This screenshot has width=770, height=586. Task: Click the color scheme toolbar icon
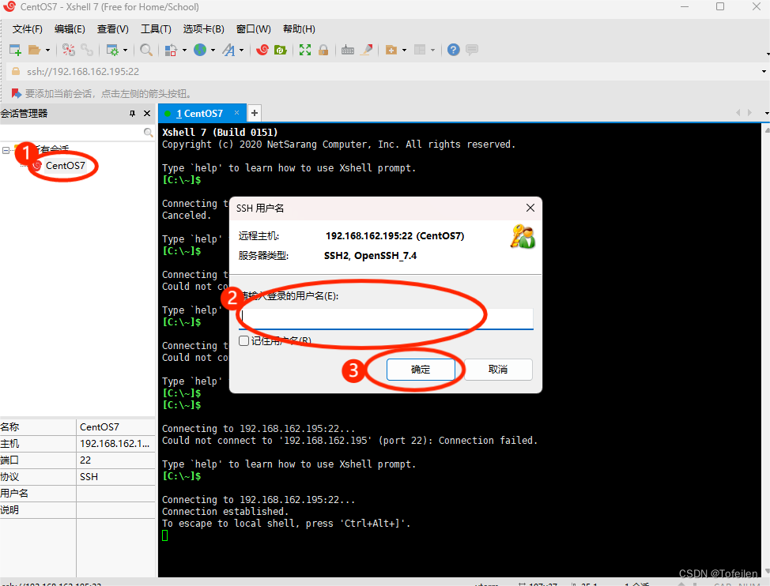click(171, 50)
